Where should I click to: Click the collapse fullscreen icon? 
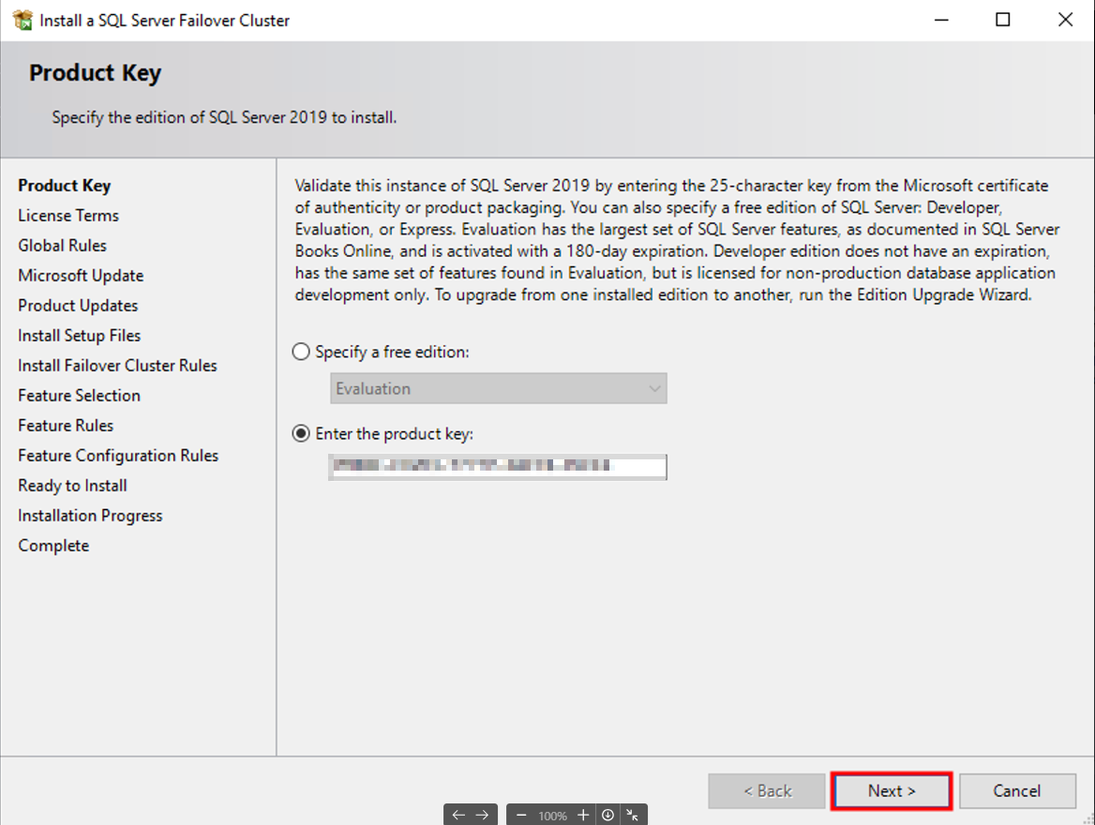coord(632,815)
